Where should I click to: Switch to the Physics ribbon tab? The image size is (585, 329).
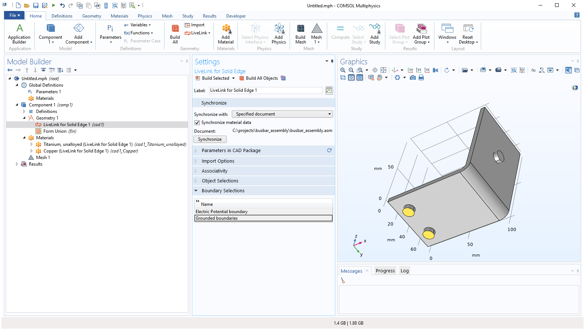pyautogui.click(x=145, y=16)
